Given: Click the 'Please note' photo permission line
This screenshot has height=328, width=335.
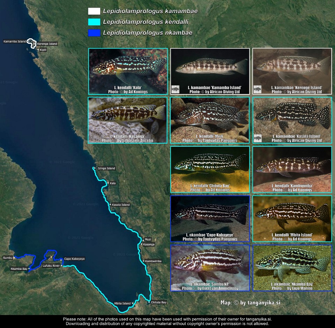Looking at the screenshot, I should 167,319.
